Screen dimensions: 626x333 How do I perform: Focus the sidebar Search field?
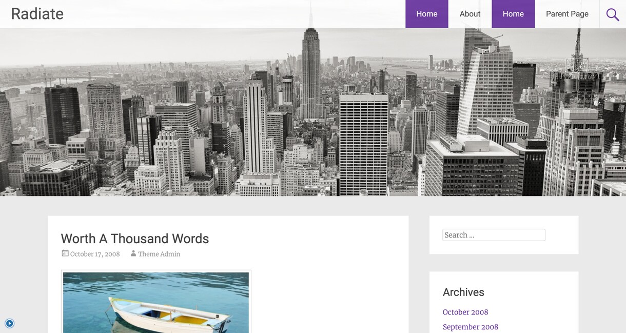[x=494, y=235]
